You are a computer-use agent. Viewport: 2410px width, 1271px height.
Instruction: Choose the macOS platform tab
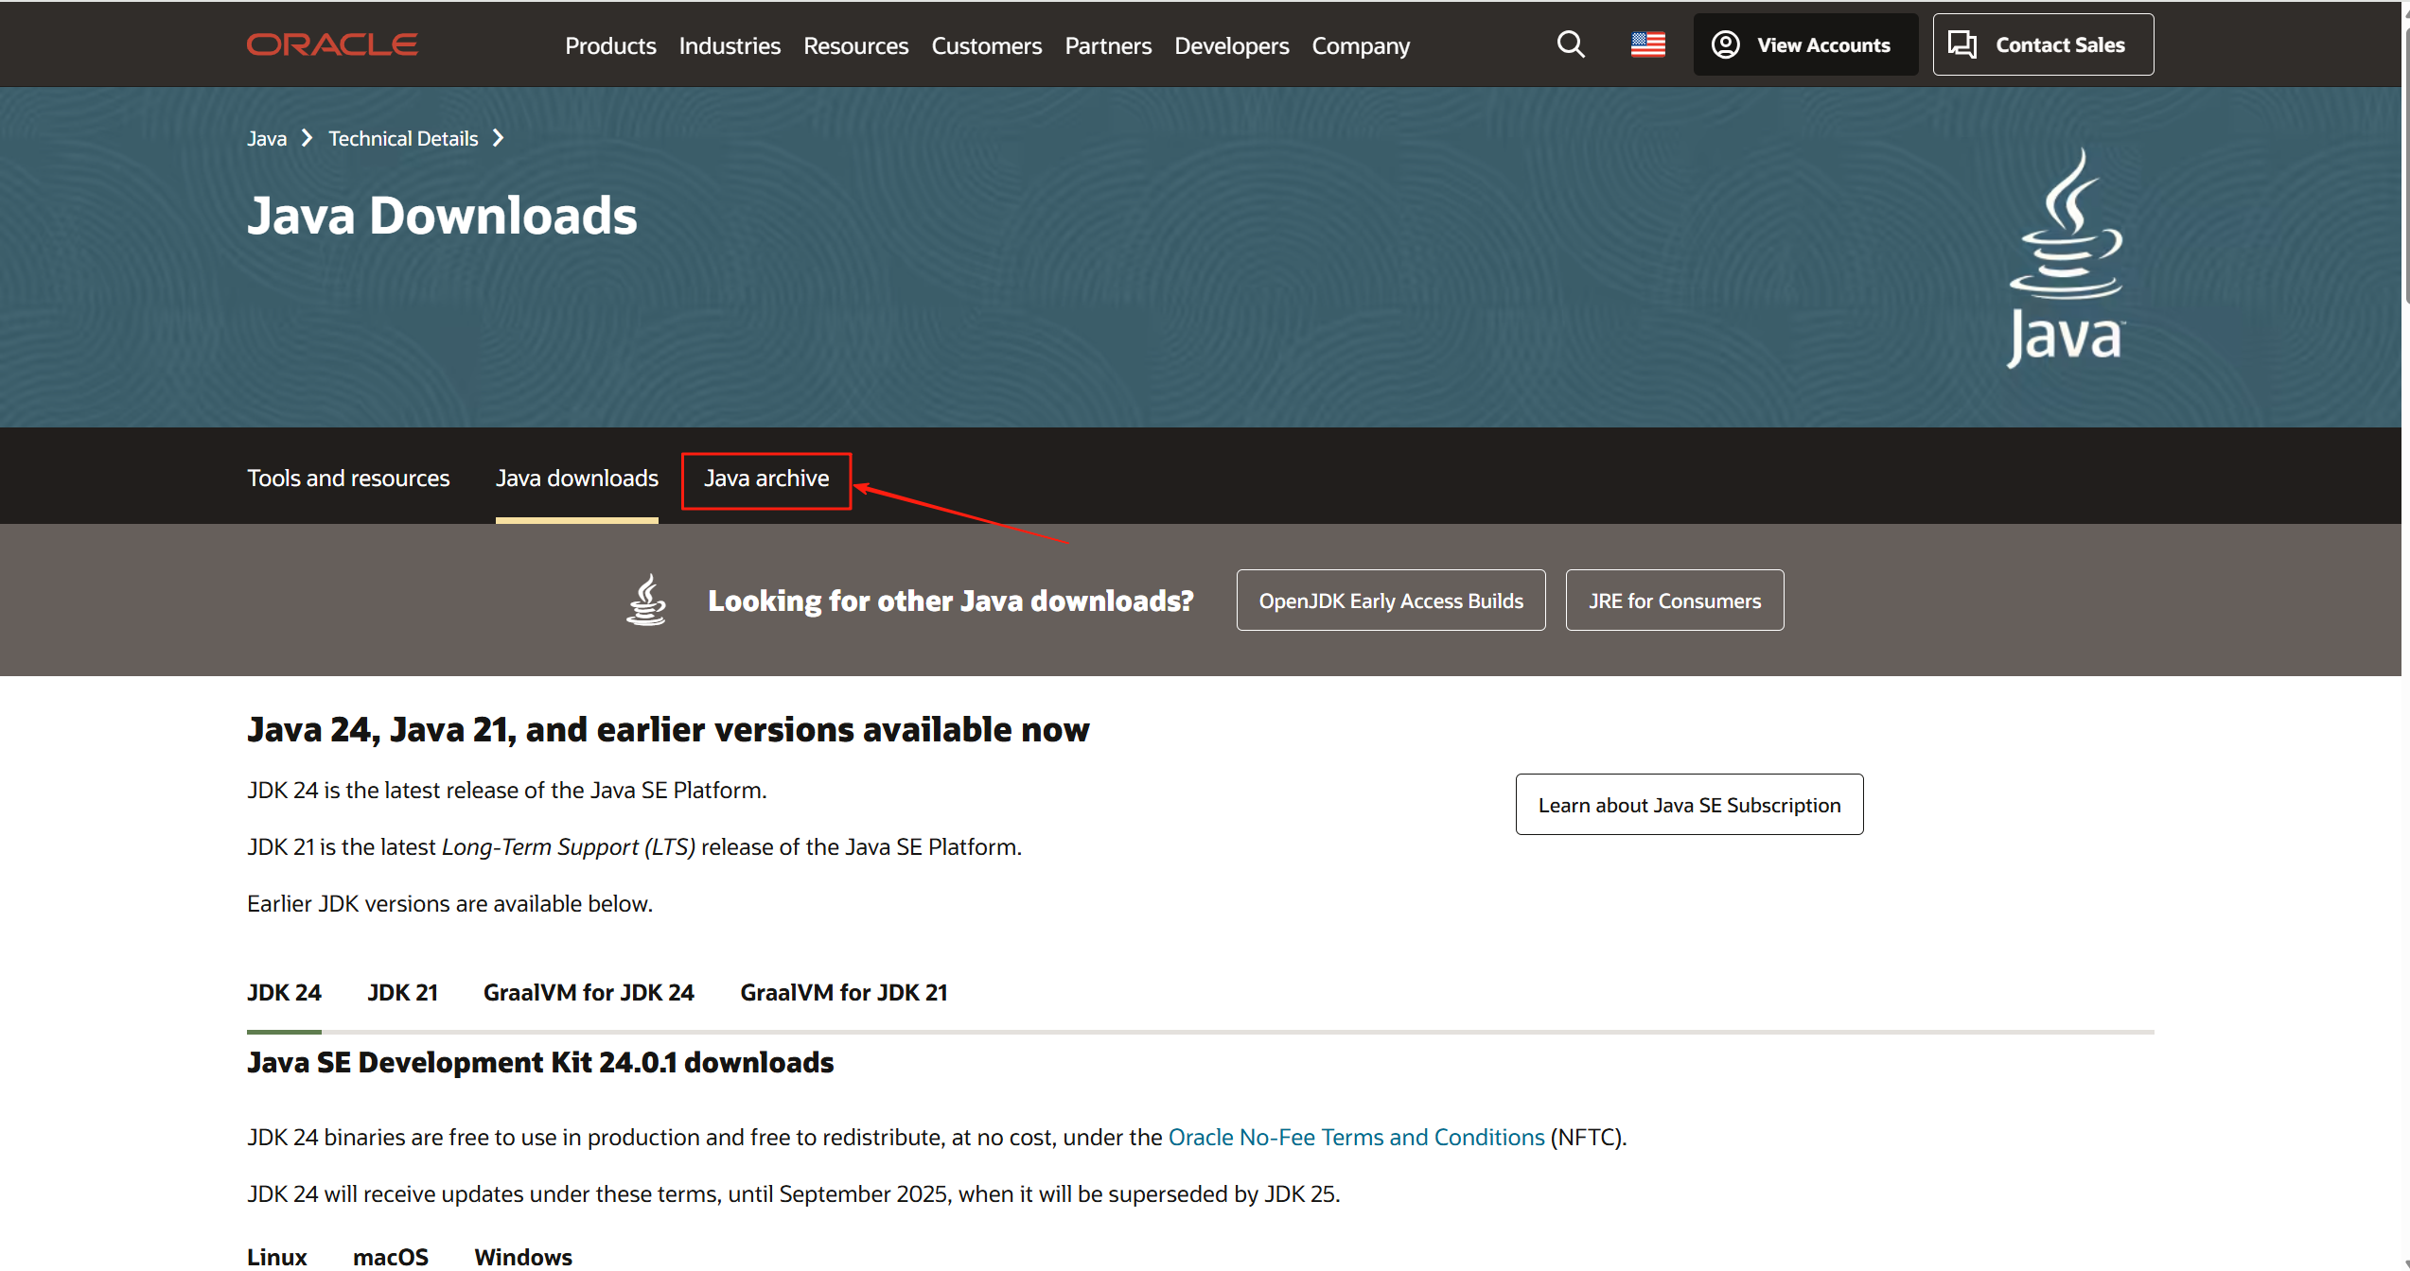pos(390,1257)
